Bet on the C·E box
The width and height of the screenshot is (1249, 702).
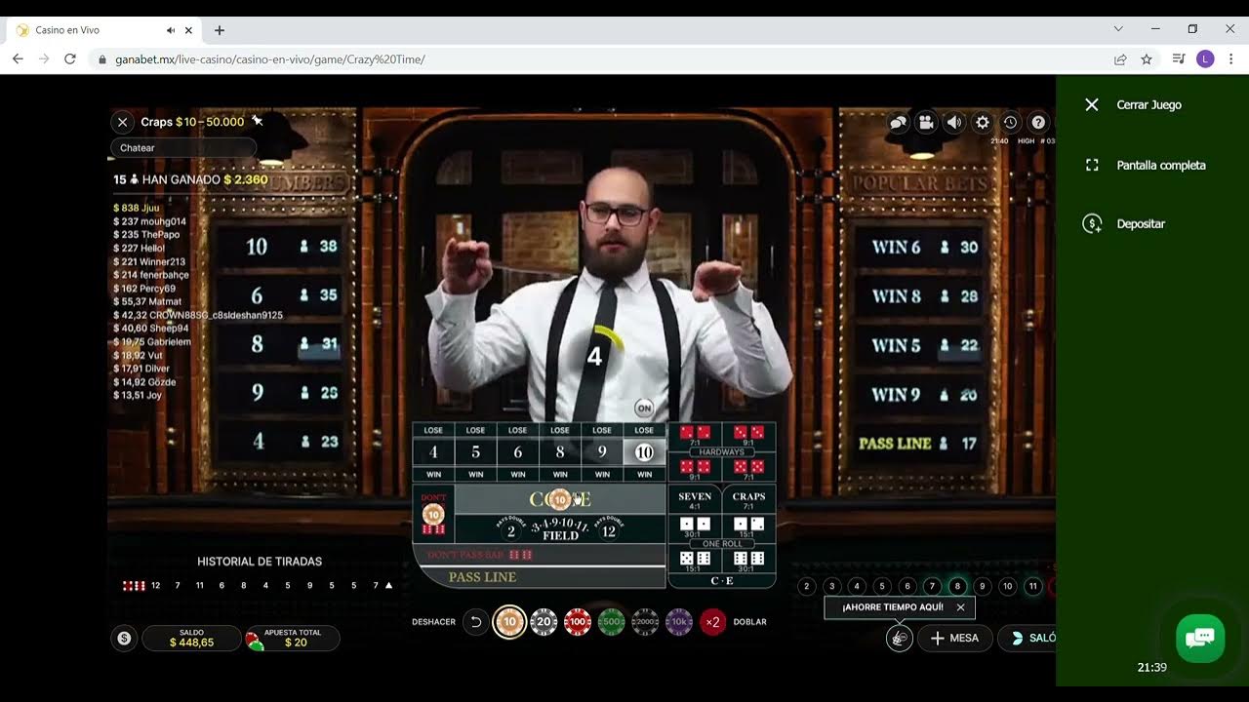coord(722,581)
